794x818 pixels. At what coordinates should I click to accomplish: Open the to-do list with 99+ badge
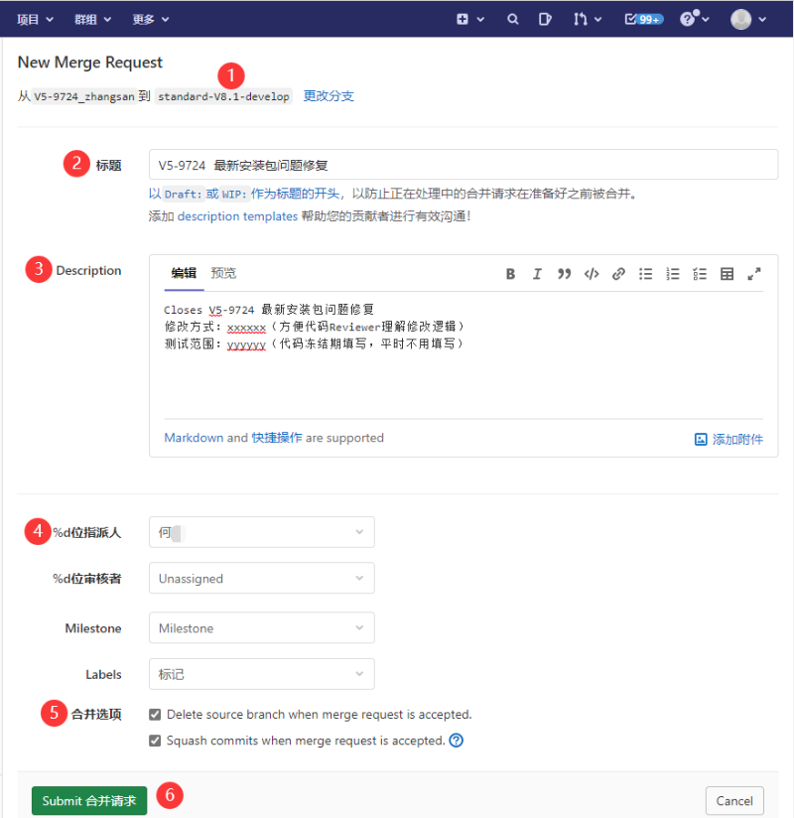pos(643,19)
